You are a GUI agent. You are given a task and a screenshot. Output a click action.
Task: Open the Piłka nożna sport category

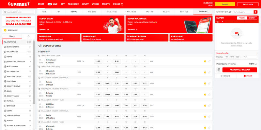pyautogui.click(x=18, y=52)
